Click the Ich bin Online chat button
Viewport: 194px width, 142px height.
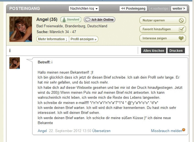[99, 20]
